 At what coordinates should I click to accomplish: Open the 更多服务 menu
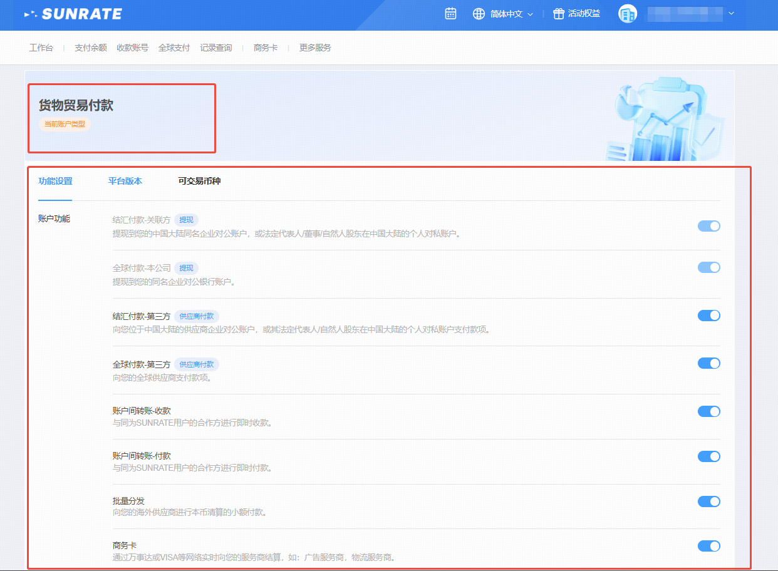click(315, 48)
